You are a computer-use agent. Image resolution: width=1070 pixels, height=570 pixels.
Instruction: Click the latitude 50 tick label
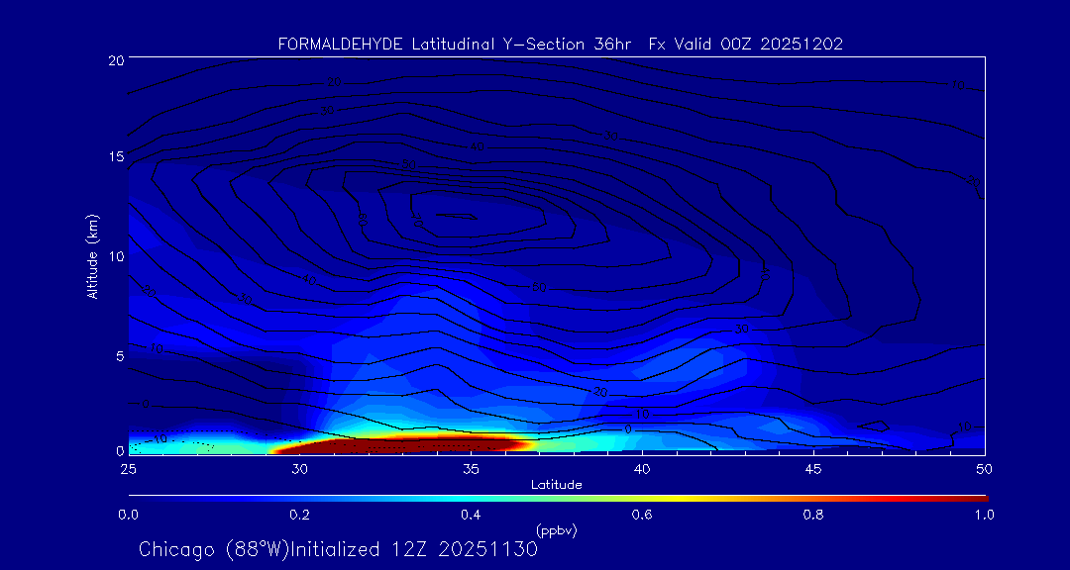(x=984, y=468)
